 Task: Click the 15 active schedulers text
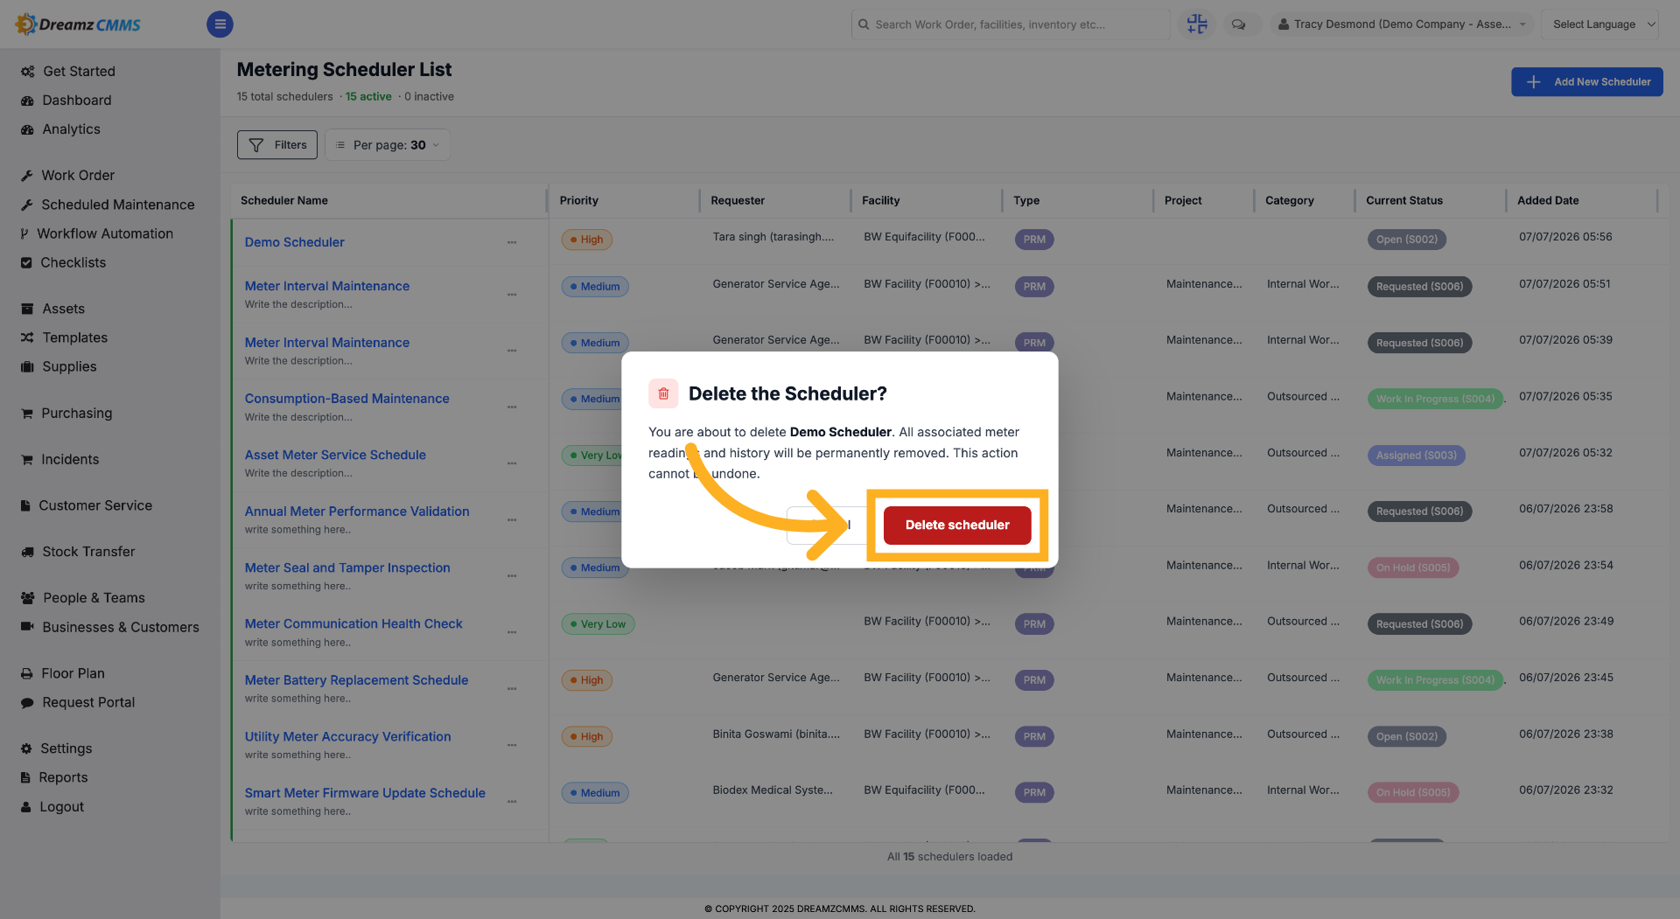pyautogui.click(x=368, y=97)
